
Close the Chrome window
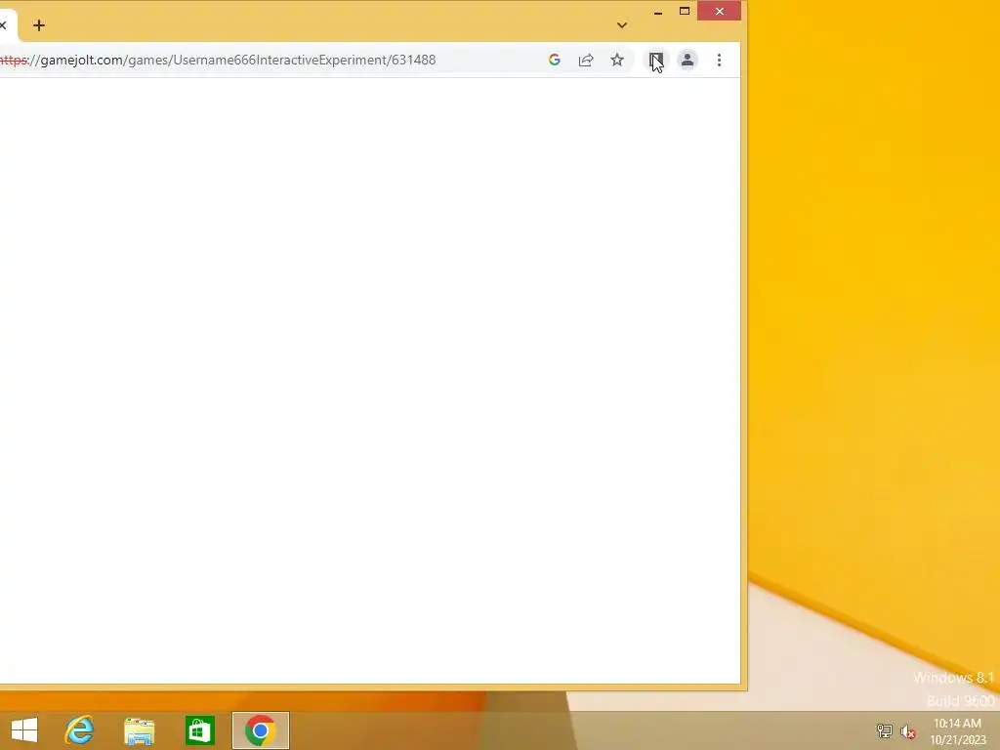[720, 11]
